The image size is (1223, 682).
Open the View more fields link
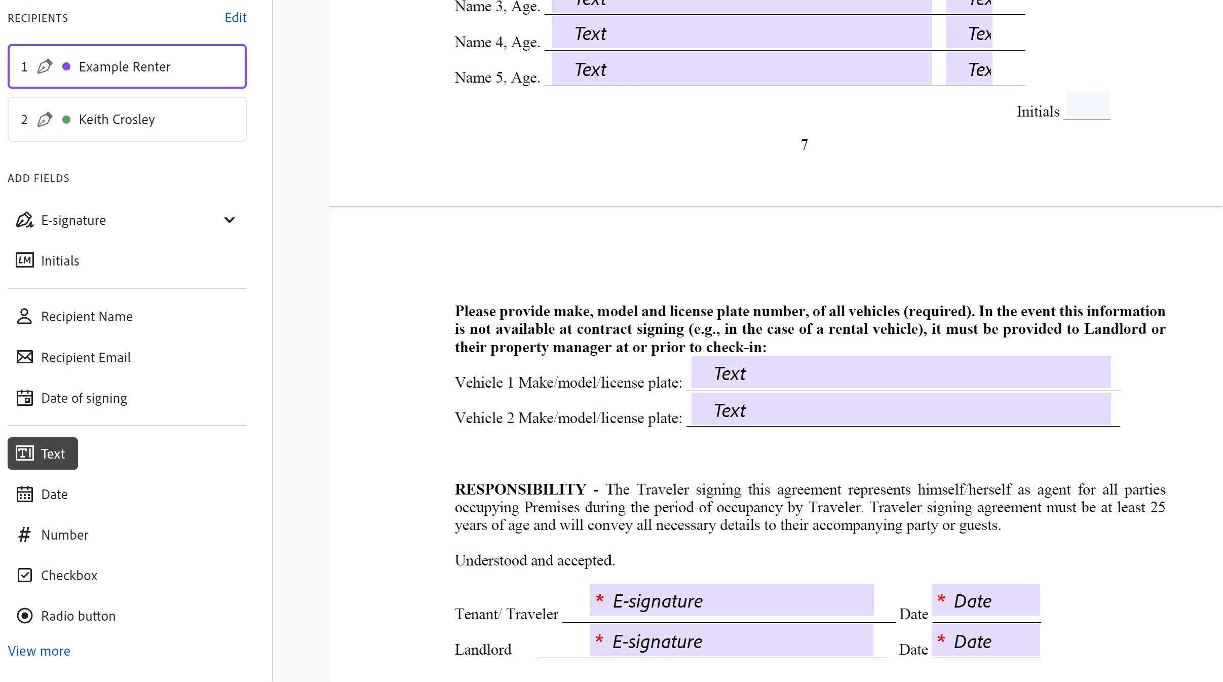coord(39,651)
